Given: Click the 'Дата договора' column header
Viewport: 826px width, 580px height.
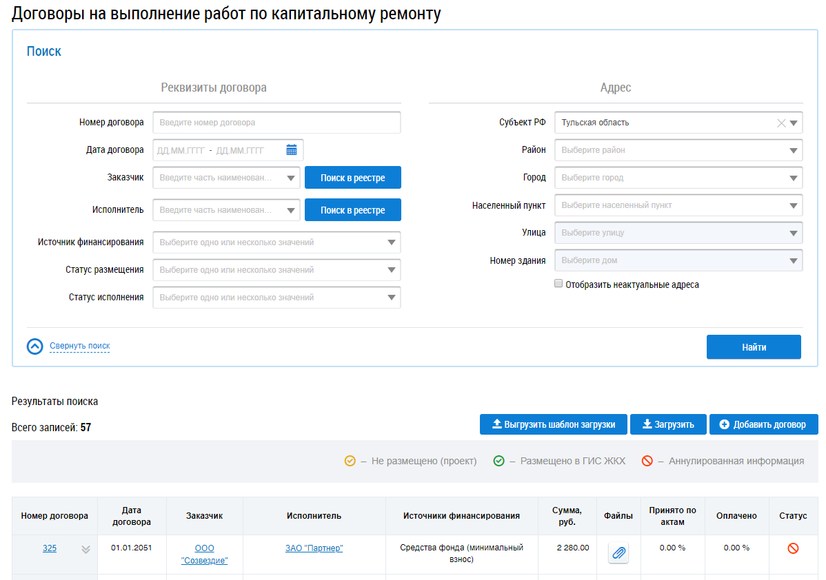Looking at the screenshot, I should coord(132,516).
